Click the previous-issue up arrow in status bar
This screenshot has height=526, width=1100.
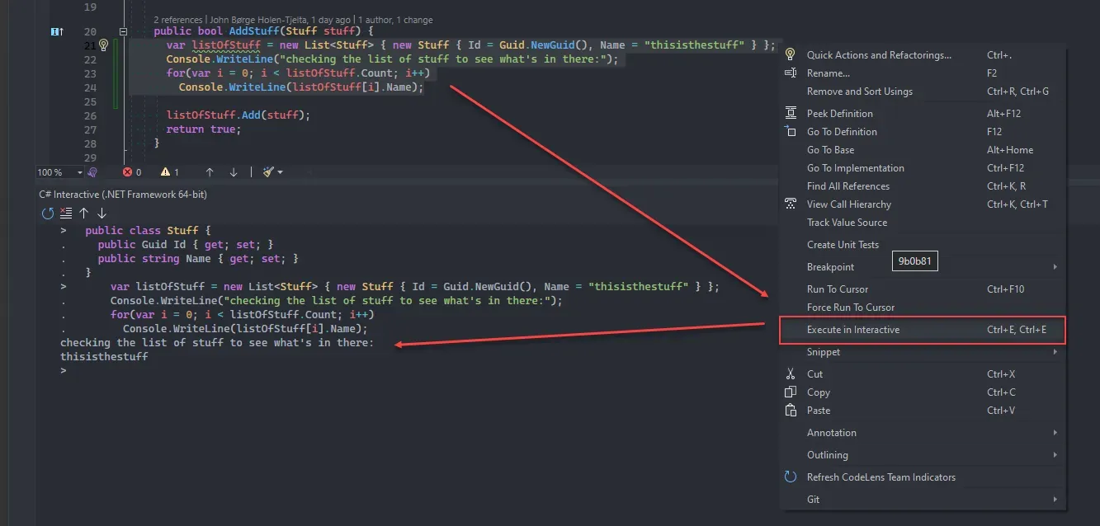point(209,171)
